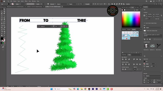Click vertical align bottom in Align panel
The width and height of the screenshot is (163, 91).
[x=140, y=59]
